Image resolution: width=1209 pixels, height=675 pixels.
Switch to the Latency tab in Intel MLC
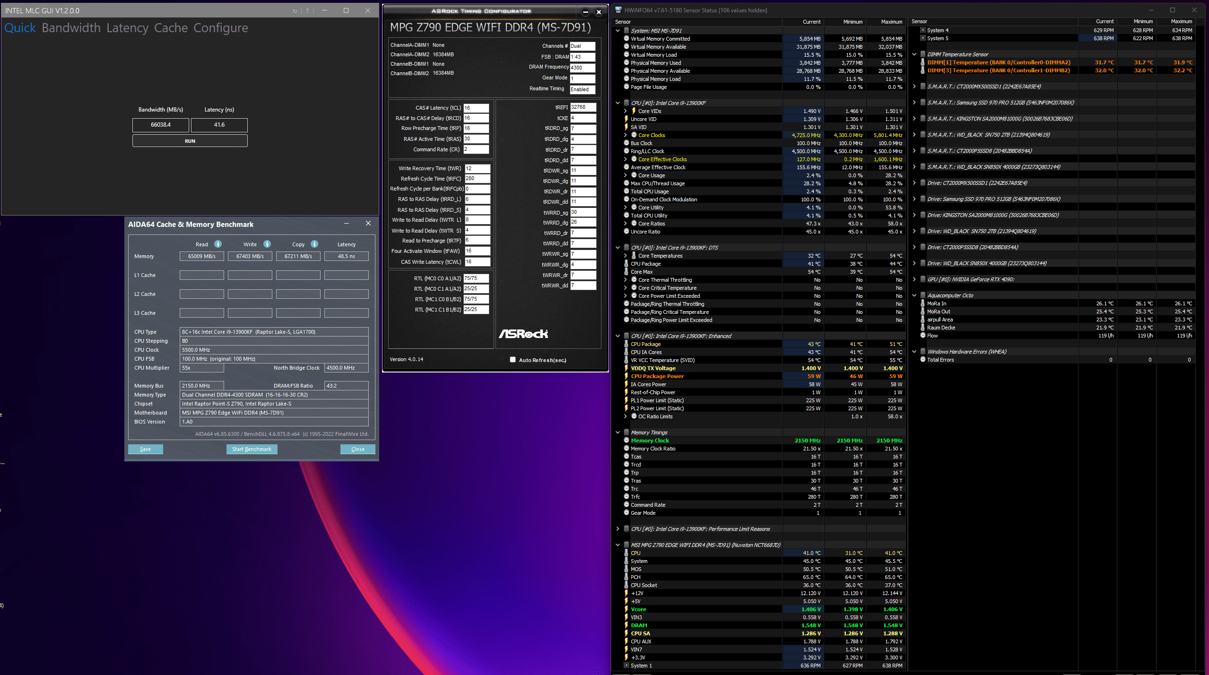click(127, 28)
